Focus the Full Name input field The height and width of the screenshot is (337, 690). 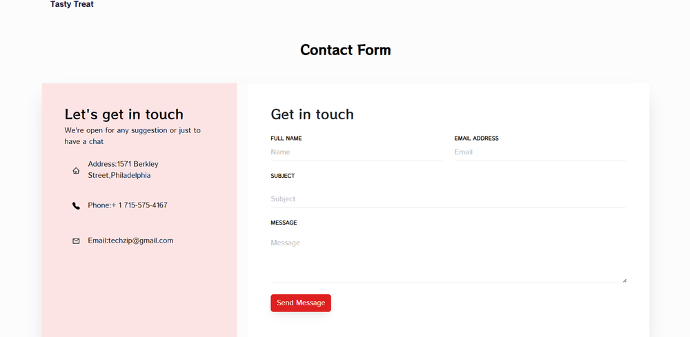click(356, 152)
